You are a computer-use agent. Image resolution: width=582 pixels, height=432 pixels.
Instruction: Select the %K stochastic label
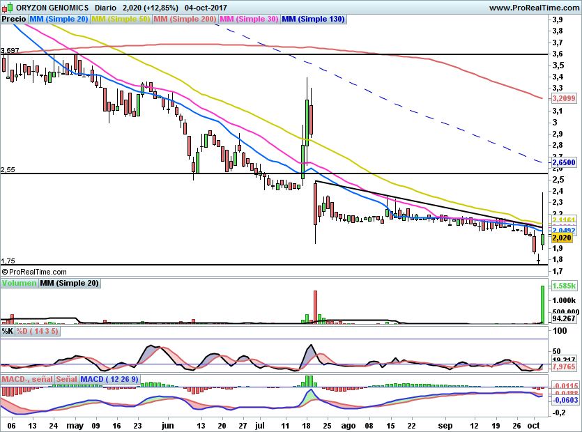pos(8,331)
